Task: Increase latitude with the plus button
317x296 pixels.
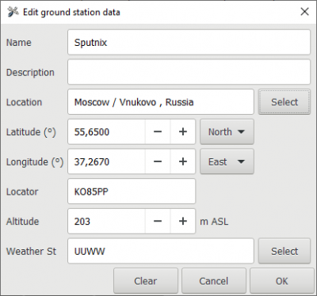Action: [x=183, y=131]
